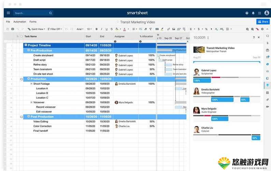Click the undo icon

tap(18, 29)
